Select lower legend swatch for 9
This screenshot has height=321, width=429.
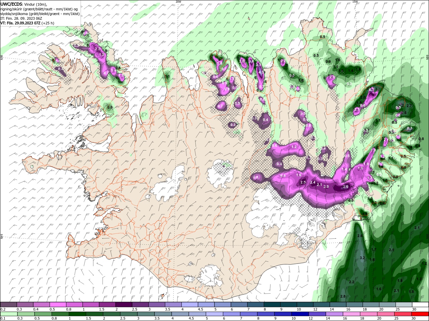click(283, 314)
